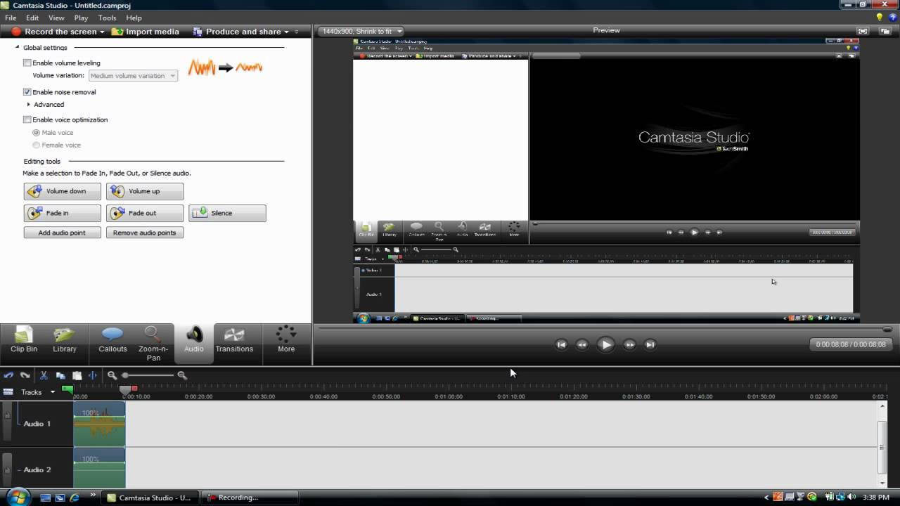
Task: Cut selection with the scissors icon
Action: click(44, 375)
